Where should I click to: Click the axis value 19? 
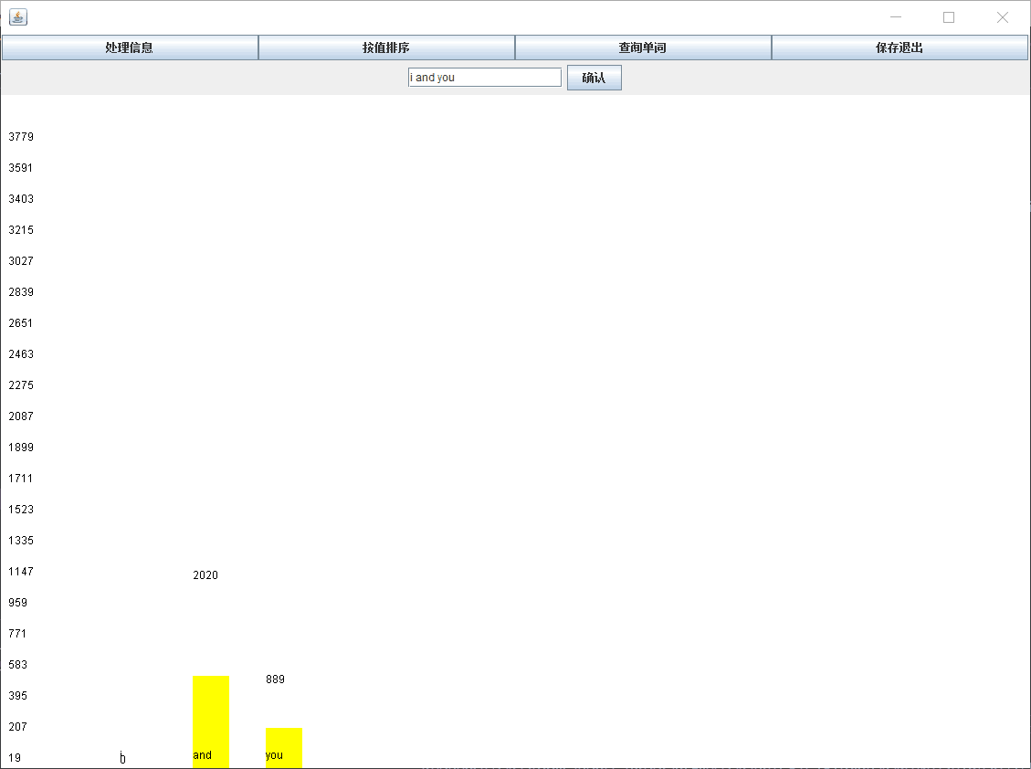[x=15, y=758]
